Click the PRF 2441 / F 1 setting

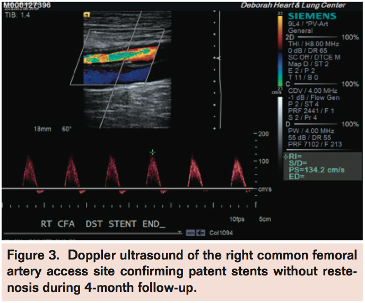pos(311,111)
